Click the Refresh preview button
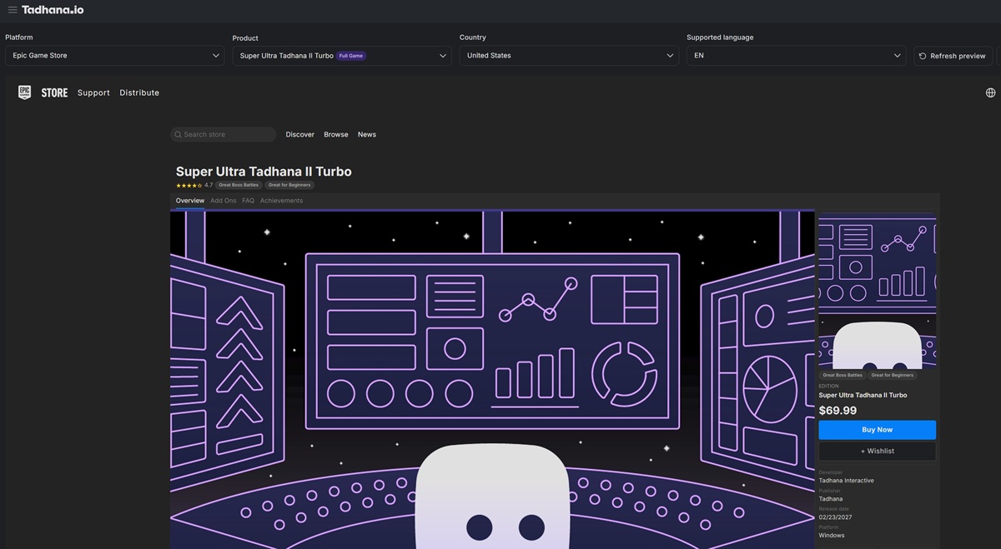This screenshot has width=1001, height=549. pos(953,56)
